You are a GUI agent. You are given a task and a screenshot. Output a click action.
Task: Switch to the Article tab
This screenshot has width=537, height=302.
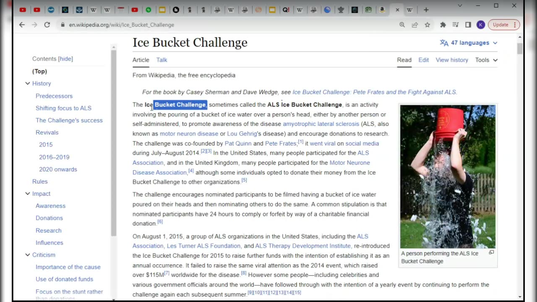(141, 60)
